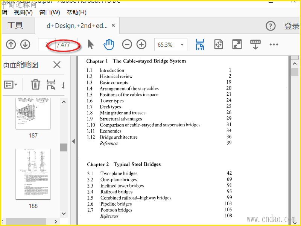Click 'Combined railroad–highway bridges' entry
The width and height of the screenshot is (301, 226).
136,198
